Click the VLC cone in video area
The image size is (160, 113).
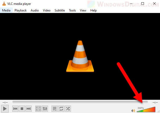80,56
